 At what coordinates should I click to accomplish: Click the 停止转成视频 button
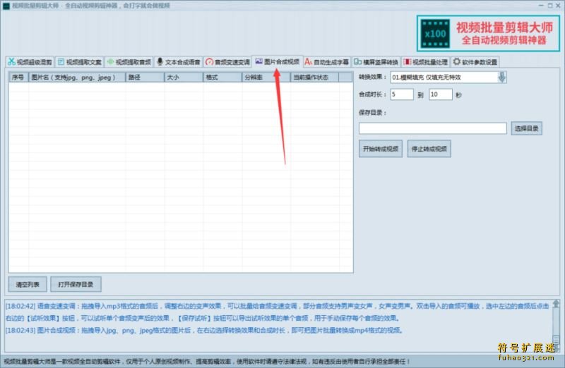tap(429, 149)
